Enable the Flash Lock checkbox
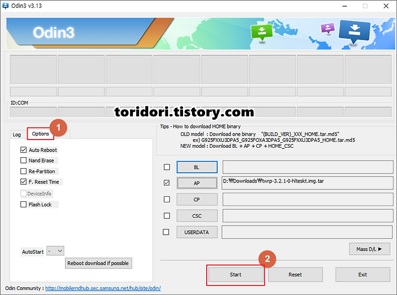397x295 pixels. tap(24, 204)
